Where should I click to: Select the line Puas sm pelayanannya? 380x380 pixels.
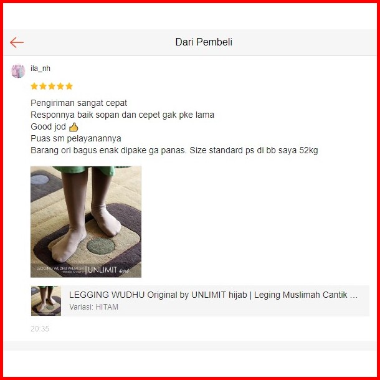point(76,139)
